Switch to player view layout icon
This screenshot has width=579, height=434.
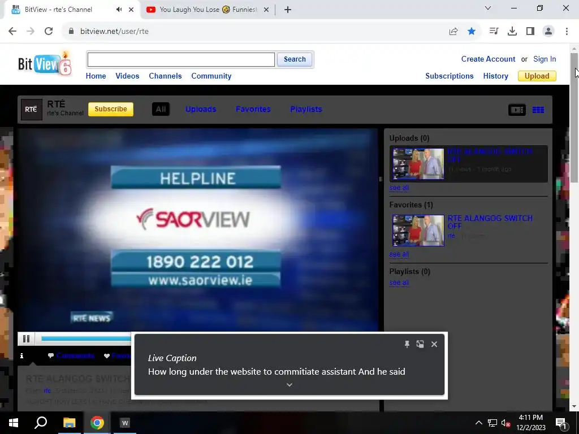coord(517,110)
